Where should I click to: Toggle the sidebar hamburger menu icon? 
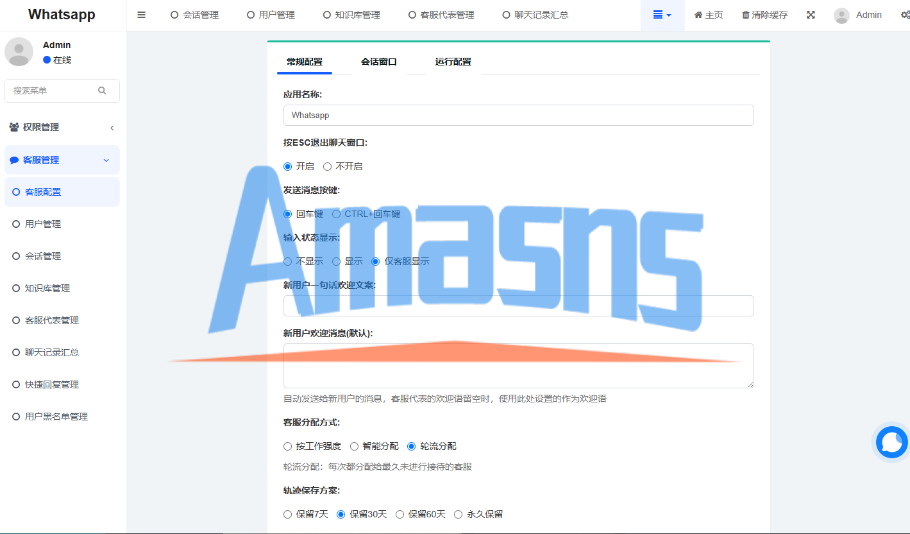coord(142,15)
